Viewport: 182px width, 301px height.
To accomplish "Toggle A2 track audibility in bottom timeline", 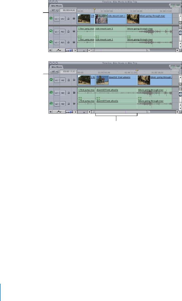I will point(51,104).
